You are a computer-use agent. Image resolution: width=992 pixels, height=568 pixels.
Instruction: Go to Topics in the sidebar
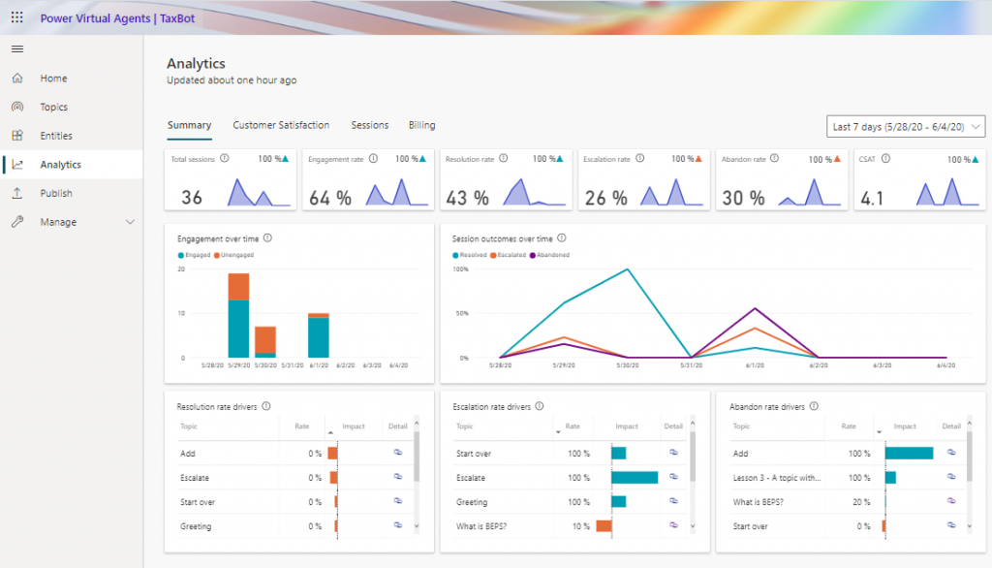tap(54, 107)
